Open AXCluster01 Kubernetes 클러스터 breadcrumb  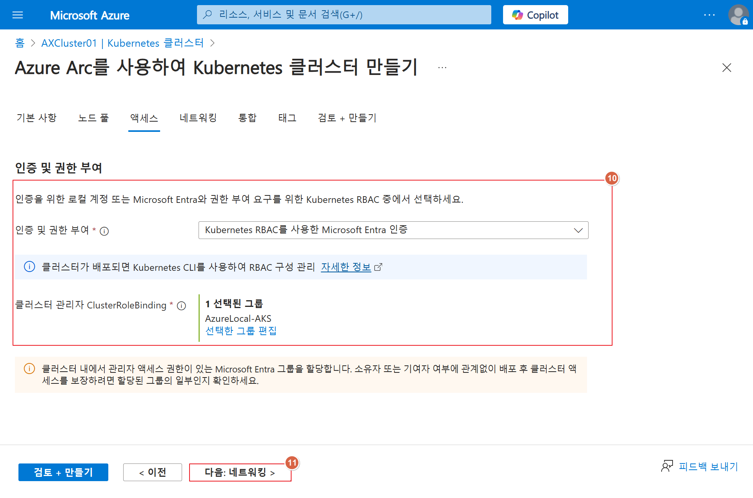[122, 43]
